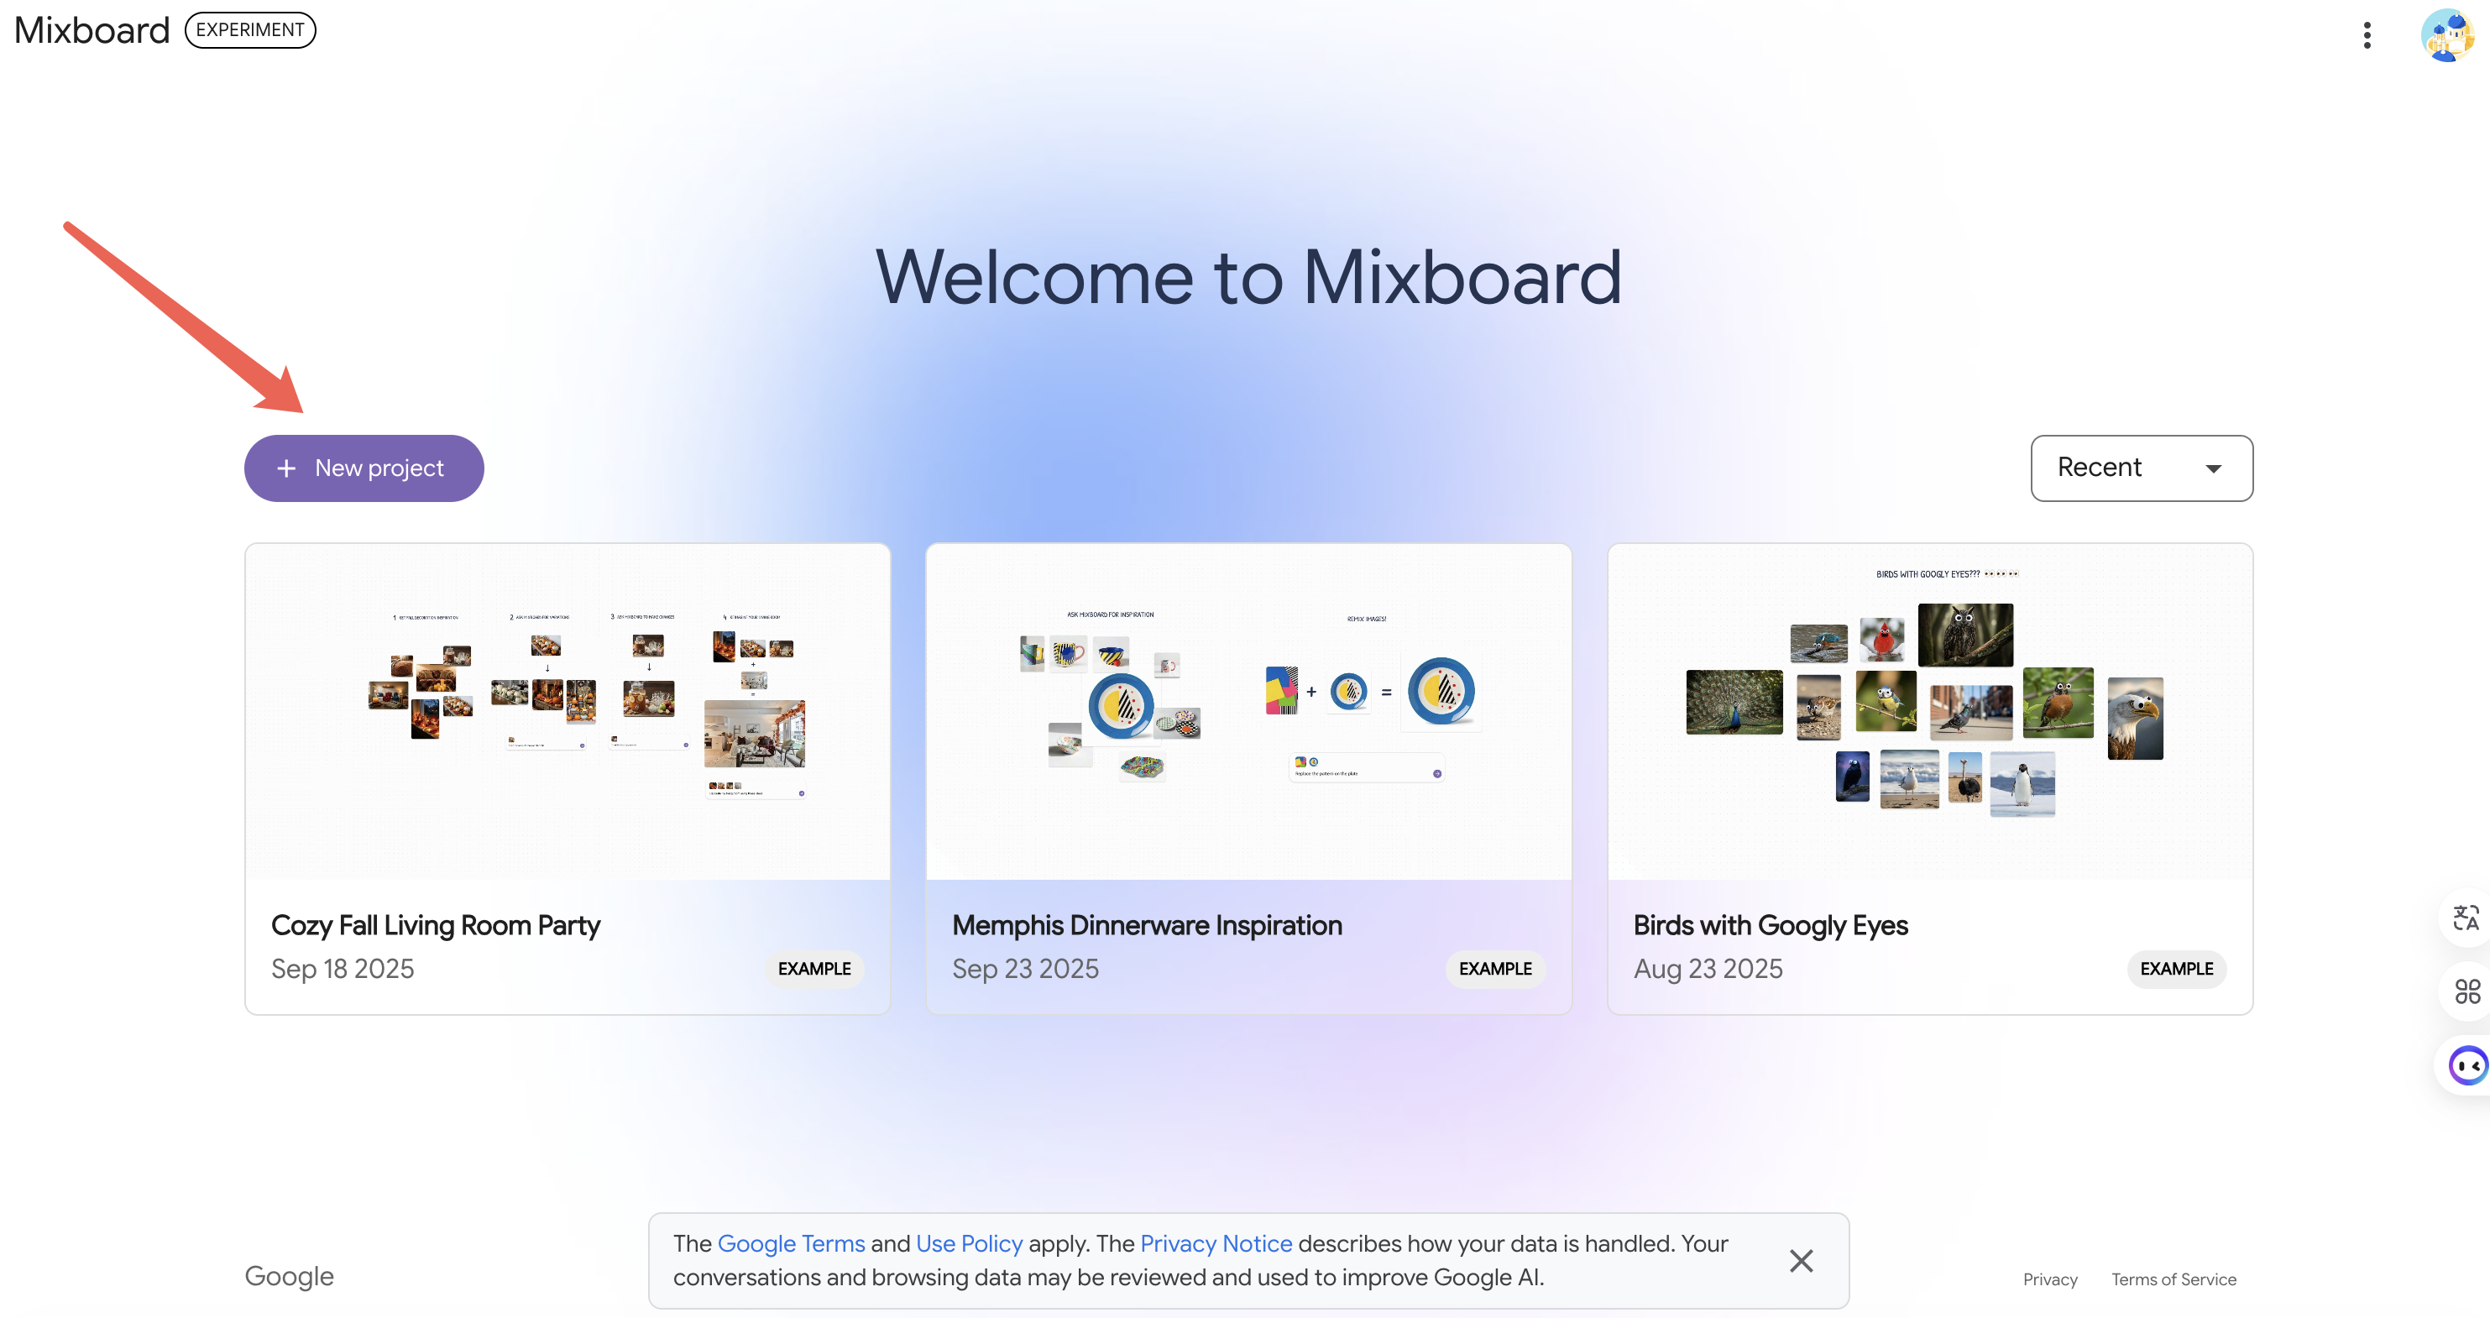This screenshot has height=1318, width=2490.
Task: Open footer Privacy link
Action: (2049, 1279)
